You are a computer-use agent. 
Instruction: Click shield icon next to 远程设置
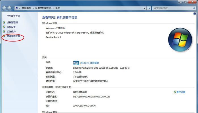[x=4, y=27]
